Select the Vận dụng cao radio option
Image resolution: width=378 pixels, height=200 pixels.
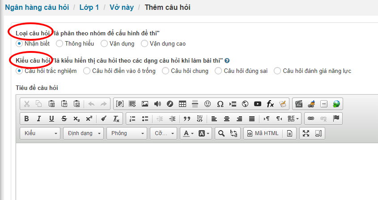(x=144, y=44)
